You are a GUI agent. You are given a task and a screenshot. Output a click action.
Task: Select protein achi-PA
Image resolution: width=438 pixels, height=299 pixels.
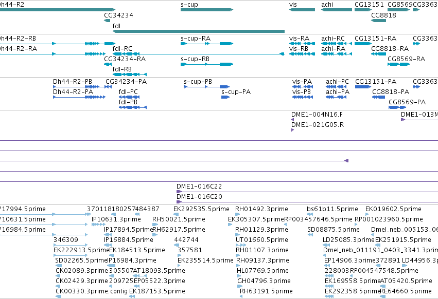pos(336,97)
